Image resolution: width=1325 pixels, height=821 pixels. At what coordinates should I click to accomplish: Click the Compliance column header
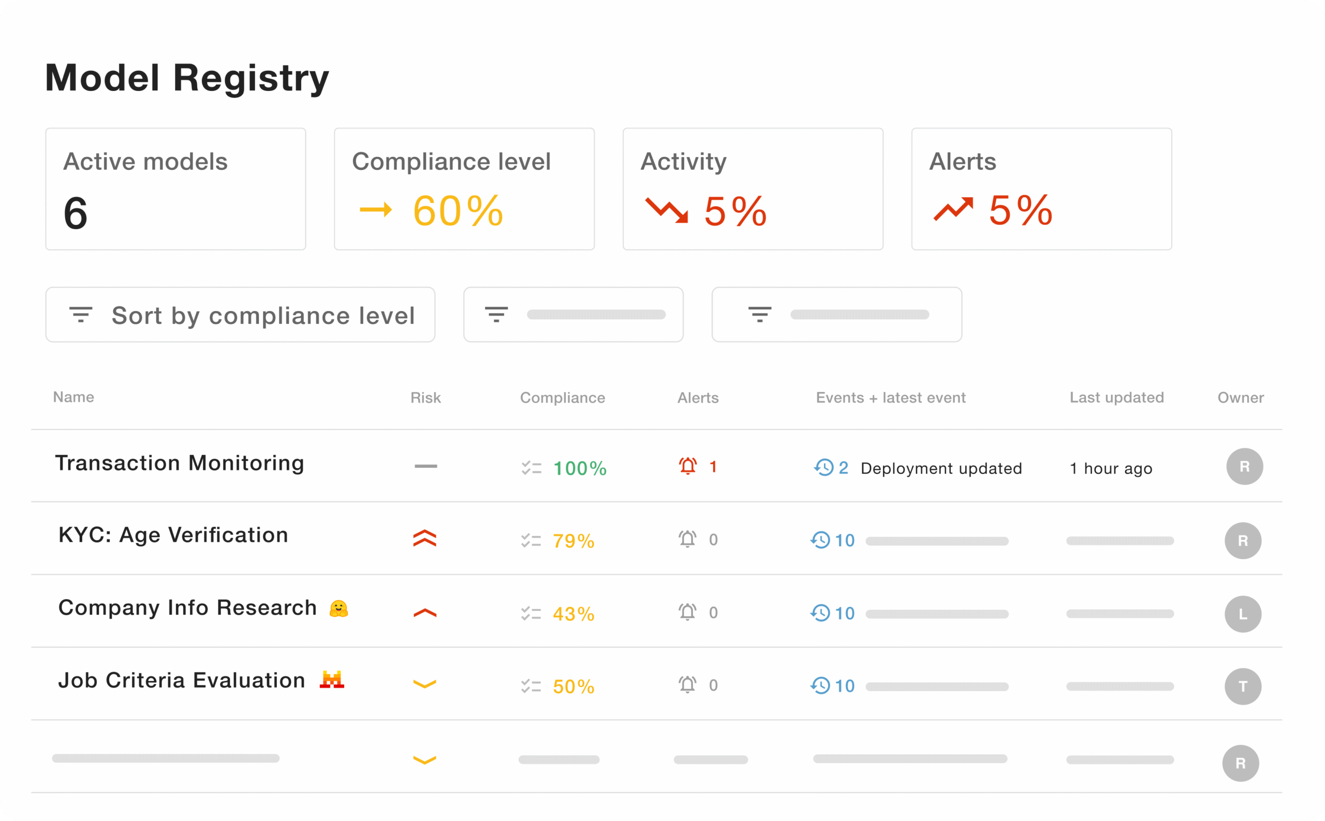click(x=562, y=397)
